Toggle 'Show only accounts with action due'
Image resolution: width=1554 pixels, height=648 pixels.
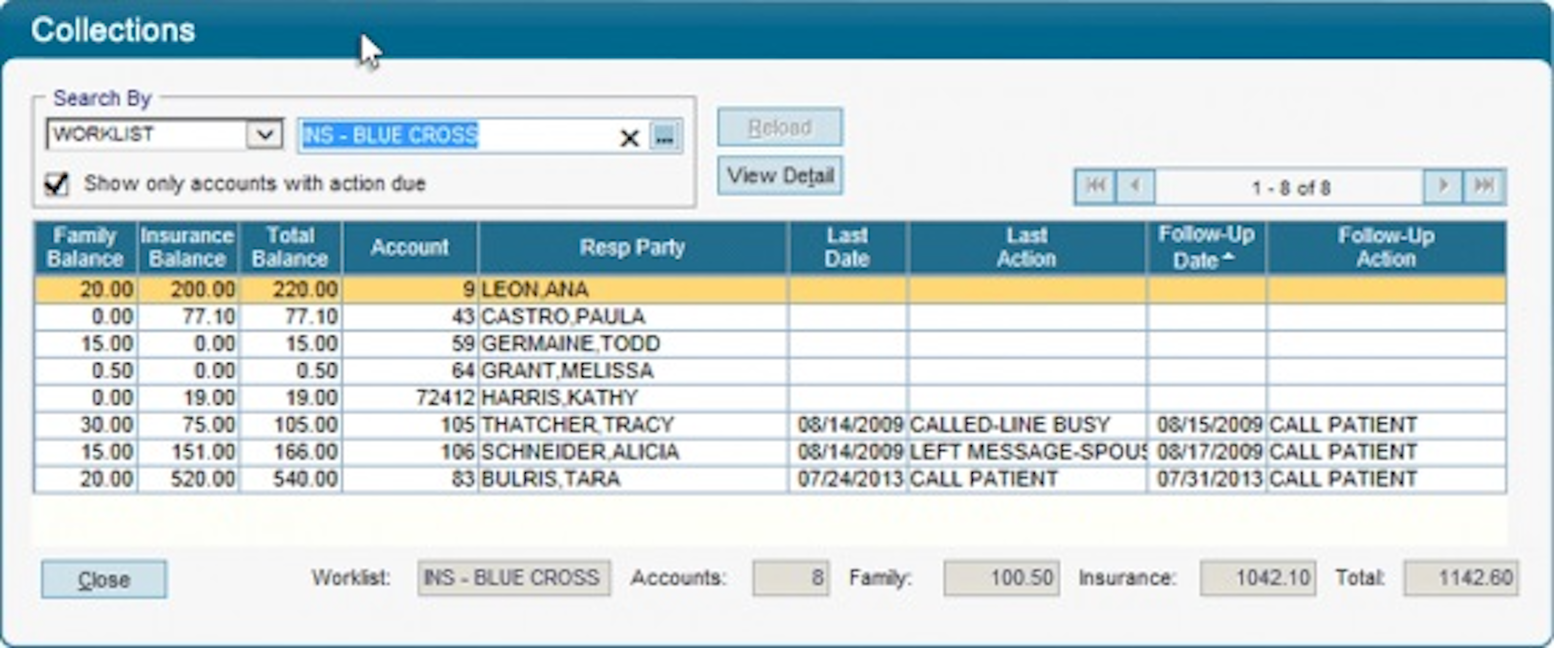click(x=57, y=184)
